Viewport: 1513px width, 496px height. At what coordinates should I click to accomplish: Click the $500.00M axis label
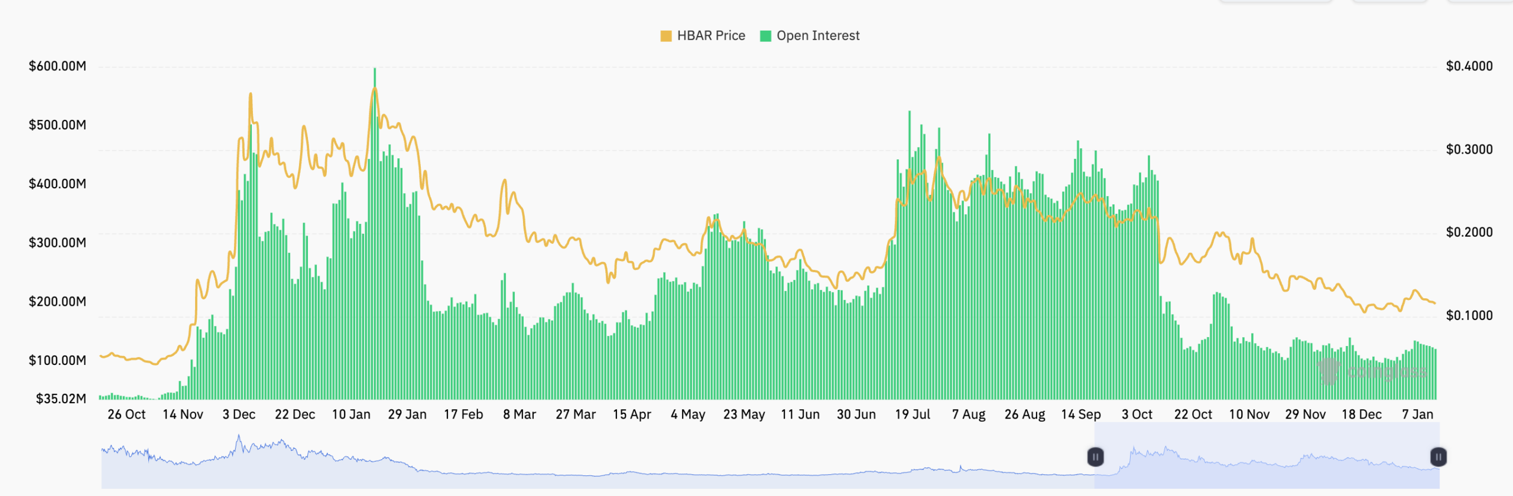(x=57, y=125)
